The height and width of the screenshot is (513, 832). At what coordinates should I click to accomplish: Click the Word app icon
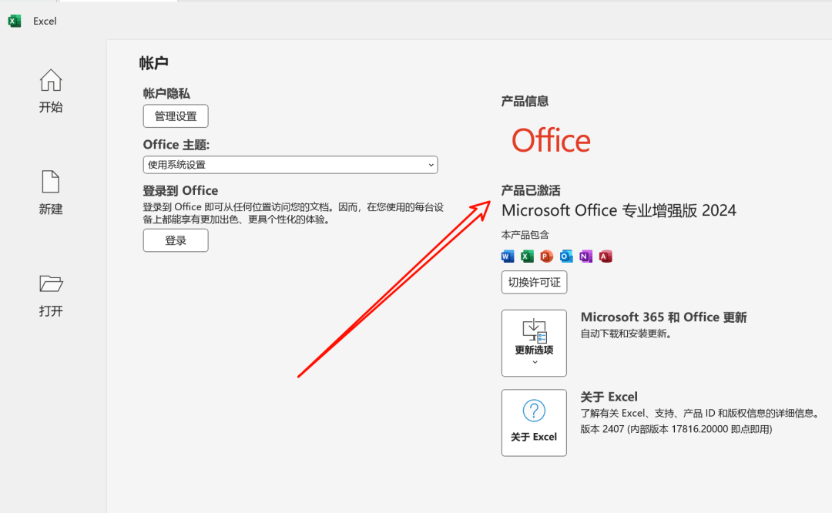508,256
